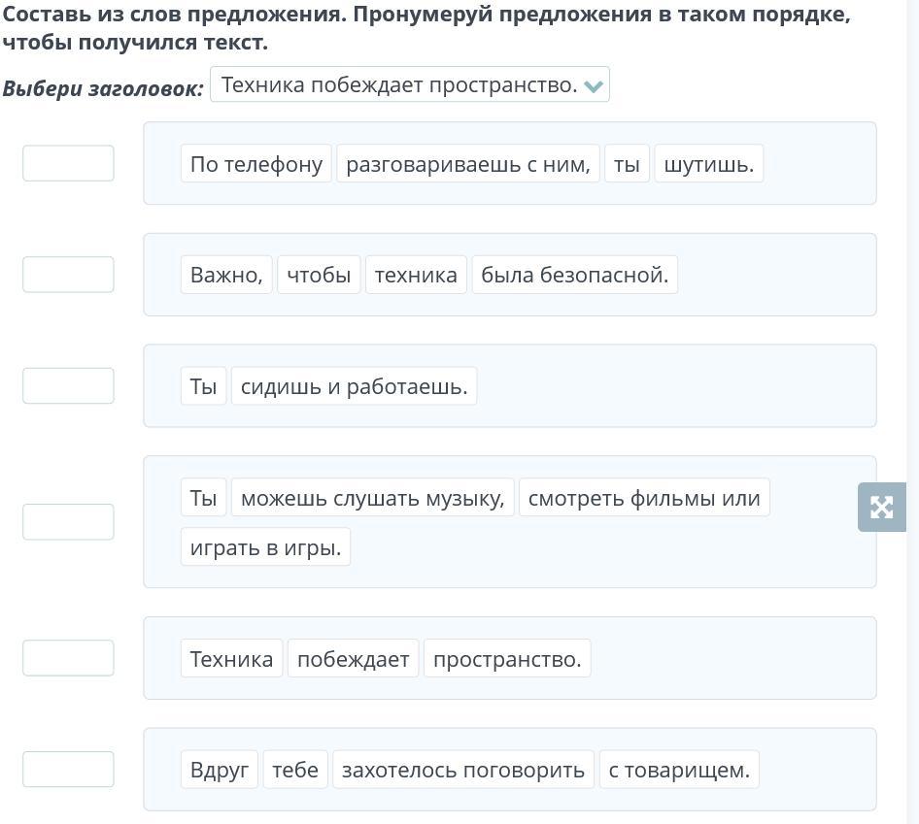Select the word tile 'По телефону'
This screenshot has height=824, width=919.
(x=256, y=164)
